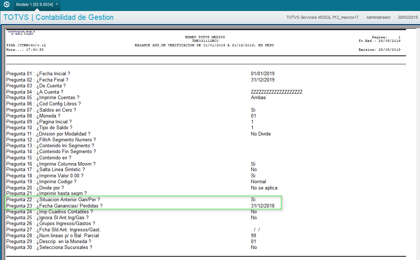Click the 01/01/2019 Fecha Inicial value
420x260 pixels.
tap(262, 74)
